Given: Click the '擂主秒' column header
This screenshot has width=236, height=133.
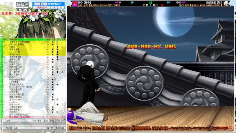Looking at the screenshot, I should point(50,128).
